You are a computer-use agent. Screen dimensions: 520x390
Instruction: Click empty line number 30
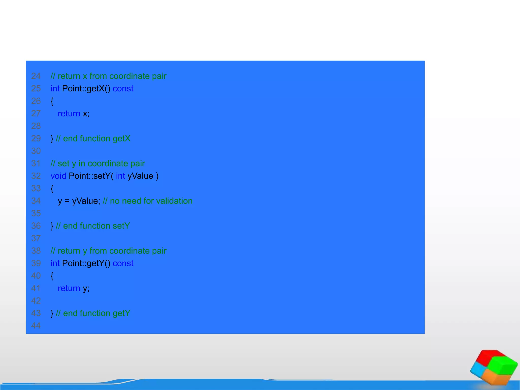click(36, 151)
